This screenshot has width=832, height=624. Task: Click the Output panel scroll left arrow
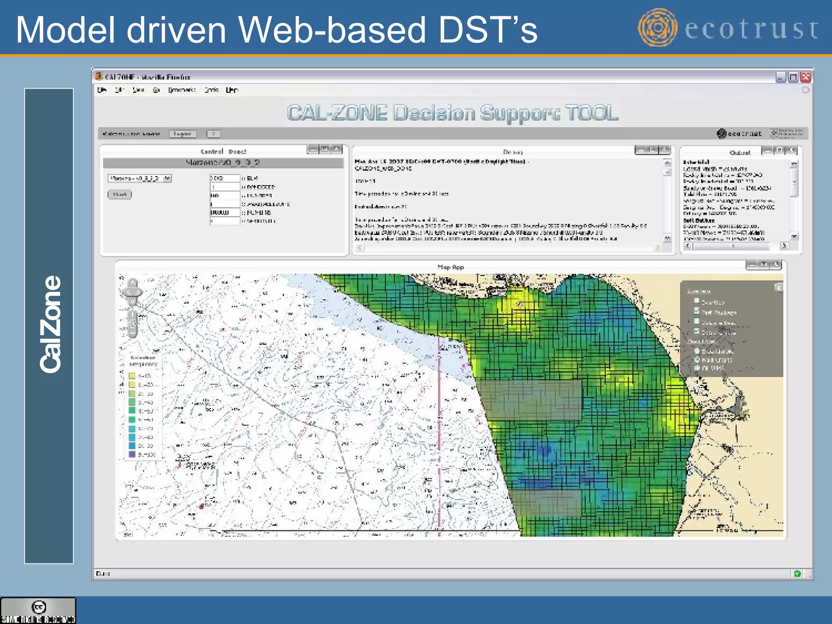coord(687,246)
